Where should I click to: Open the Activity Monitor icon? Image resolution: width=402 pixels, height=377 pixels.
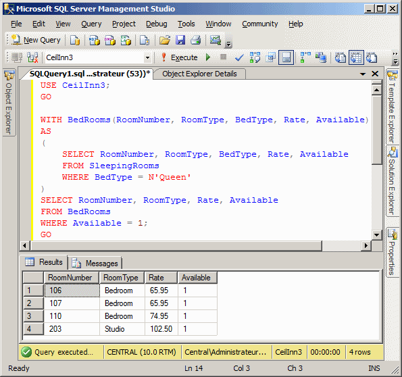tap(216, 40)
